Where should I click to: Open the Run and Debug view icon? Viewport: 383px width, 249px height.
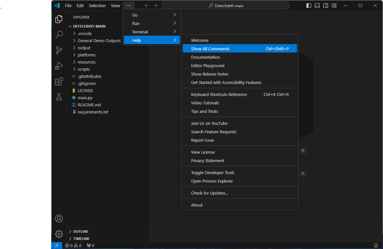pos(59,66)
